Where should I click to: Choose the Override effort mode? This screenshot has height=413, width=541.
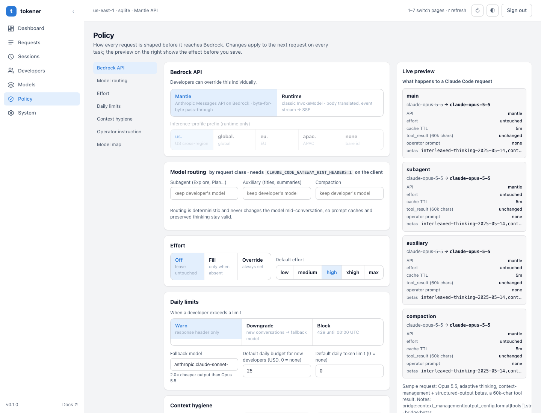pyautogui.click(x=254, y=266)
